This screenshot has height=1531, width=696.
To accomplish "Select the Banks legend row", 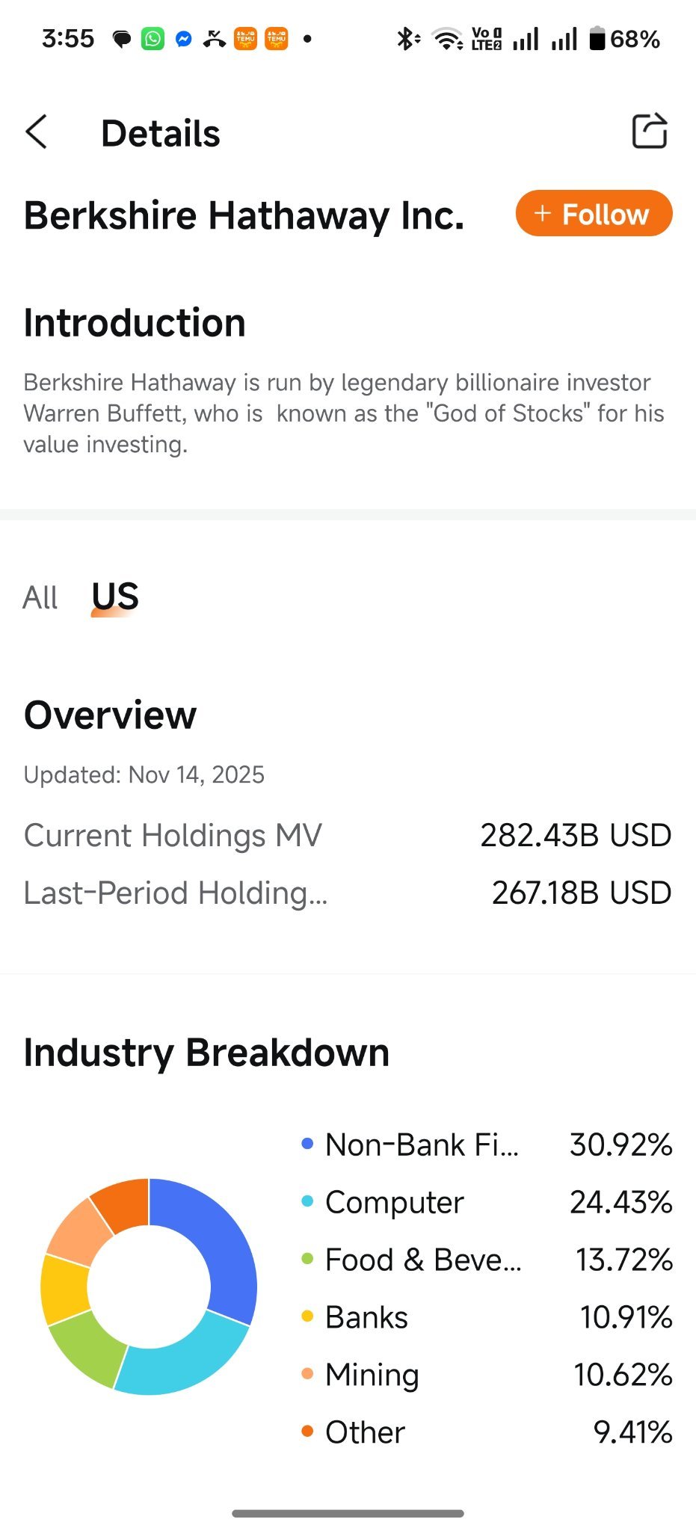I will tap(486, 1317).
